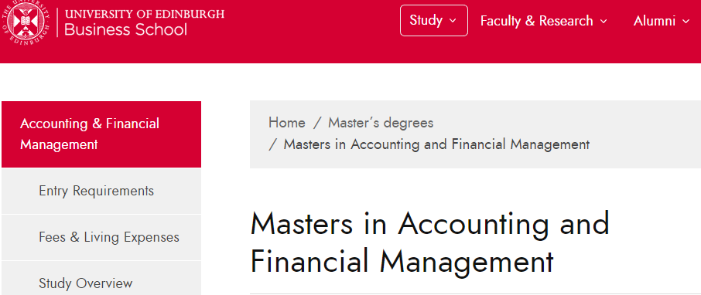Click the chevron arrow beside Alumni
The height and width of the screenshot is (295, 701).
686,22
